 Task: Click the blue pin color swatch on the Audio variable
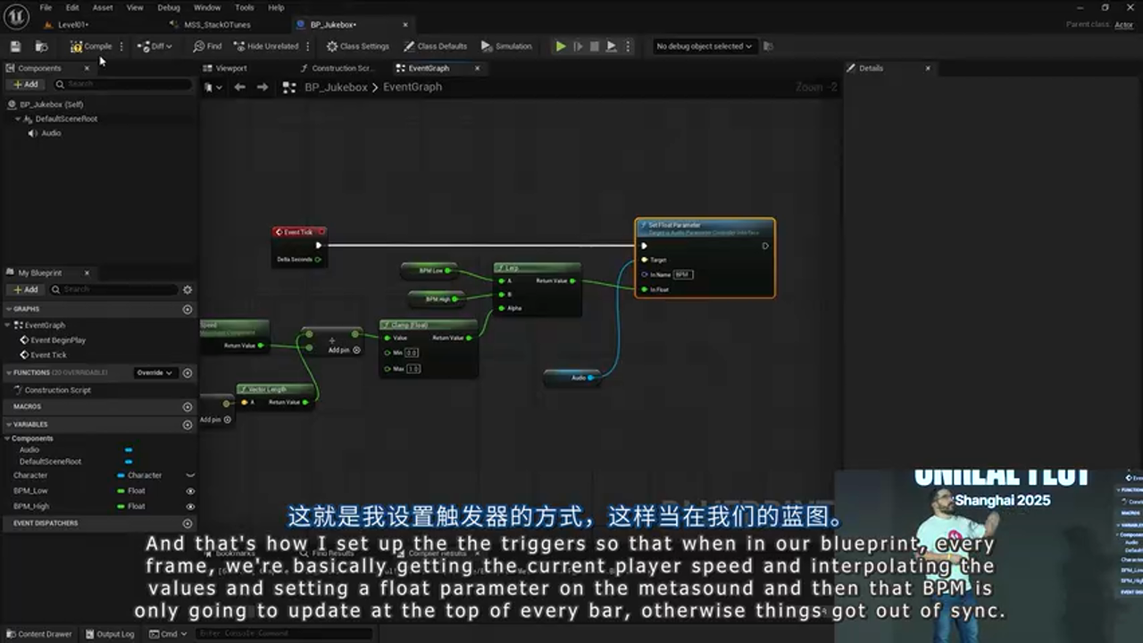coord(129,450)
